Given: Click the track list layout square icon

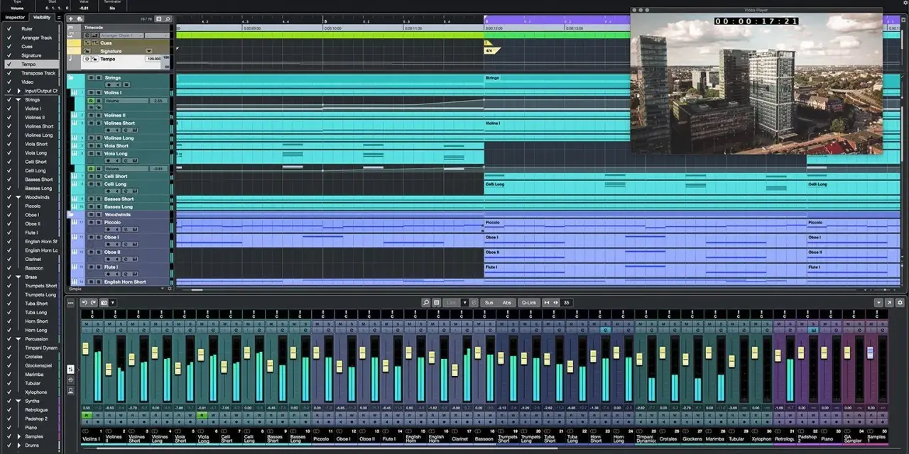Looking at the screenshot, I should click(158, 19).
